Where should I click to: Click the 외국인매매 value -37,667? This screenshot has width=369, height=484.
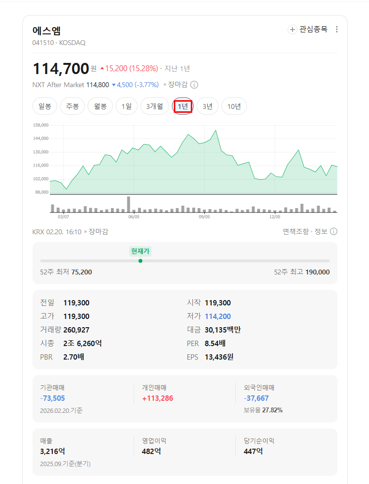click(x=256, y=398)
